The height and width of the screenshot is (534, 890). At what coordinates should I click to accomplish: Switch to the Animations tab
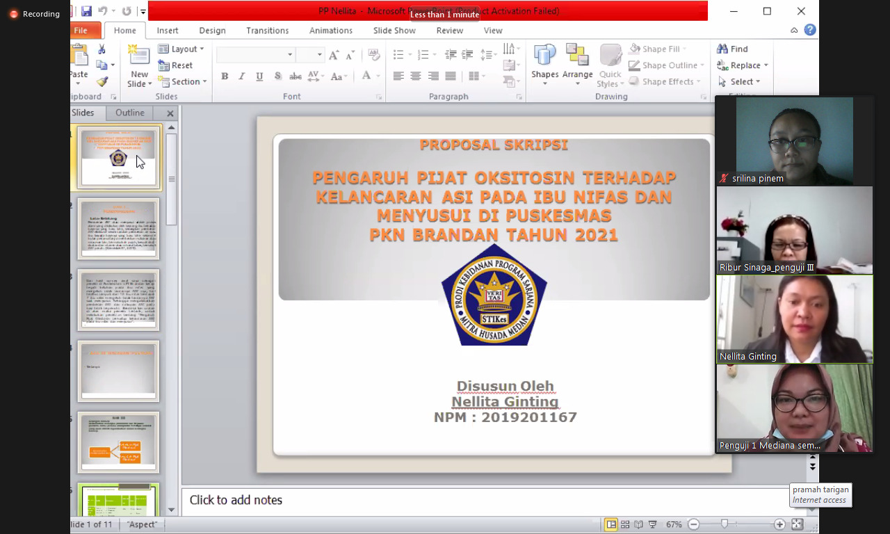pyautogui.click(x=331, y=31)
